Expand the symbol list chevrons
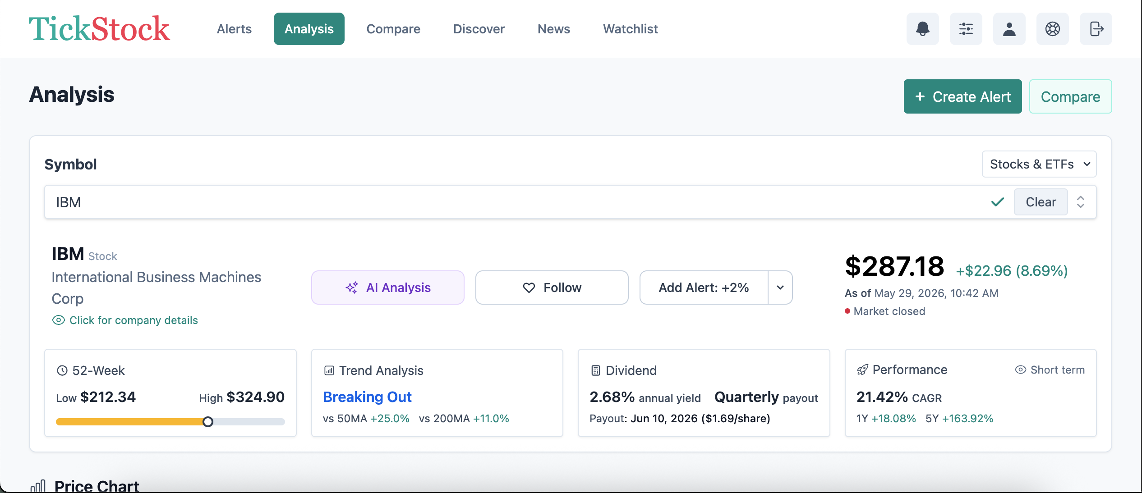Screen dimensions: 1142x493 [x=1080, y=202]
